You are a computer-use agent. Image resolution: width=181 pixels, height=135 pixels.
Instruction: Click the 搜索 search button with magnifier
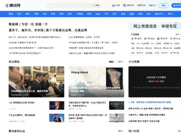tap(97, 5)
